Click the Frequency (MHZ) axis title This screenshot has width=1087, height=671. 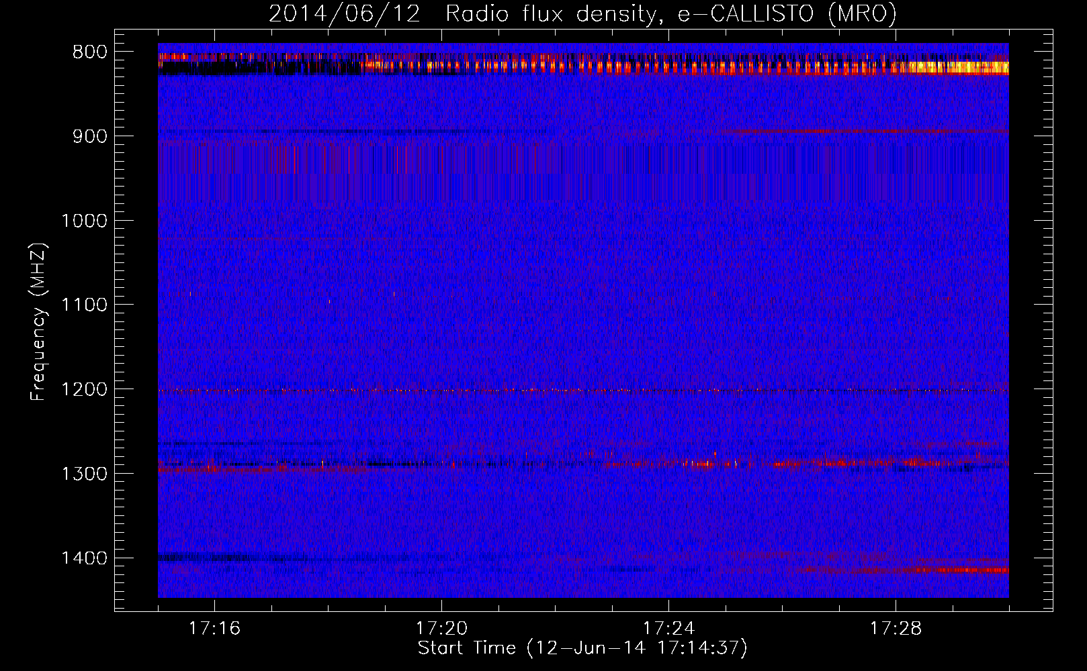tap(39, 321)
